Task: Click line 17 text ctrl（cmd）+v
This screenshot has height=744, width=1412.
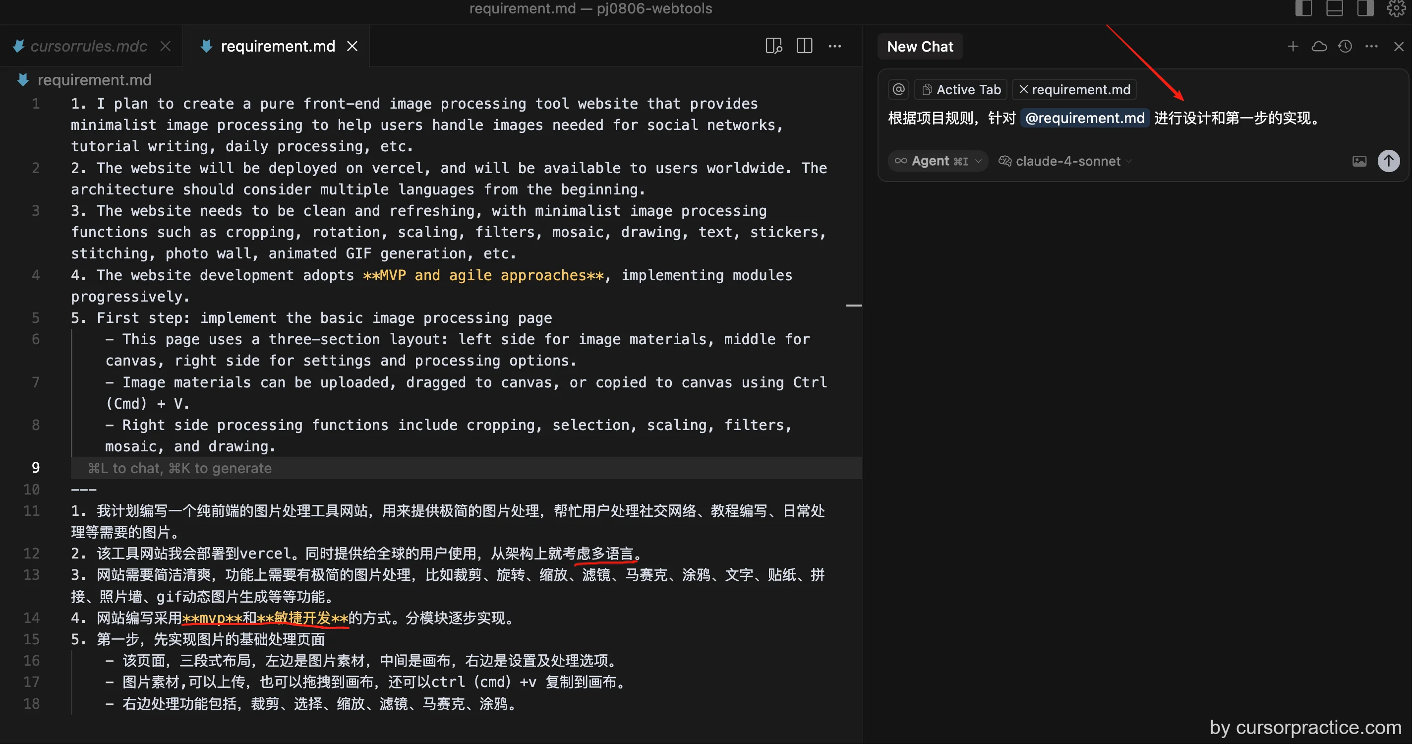Action: (484, 682)
